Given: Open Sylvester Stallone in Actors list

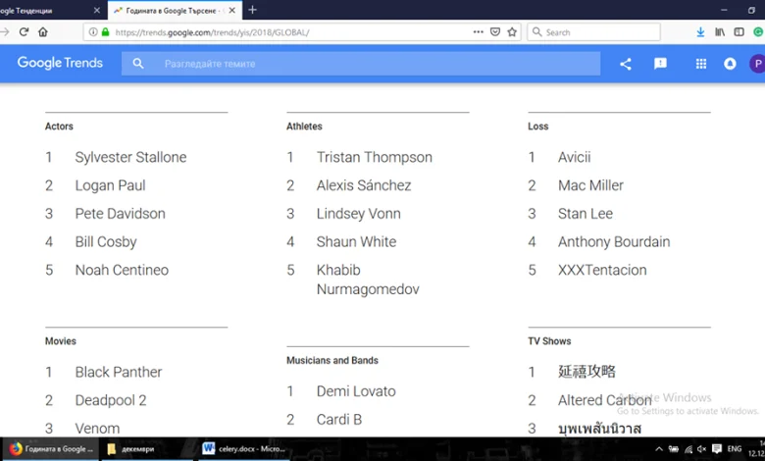Looking at the screenshot, I should tap(130, 157).
